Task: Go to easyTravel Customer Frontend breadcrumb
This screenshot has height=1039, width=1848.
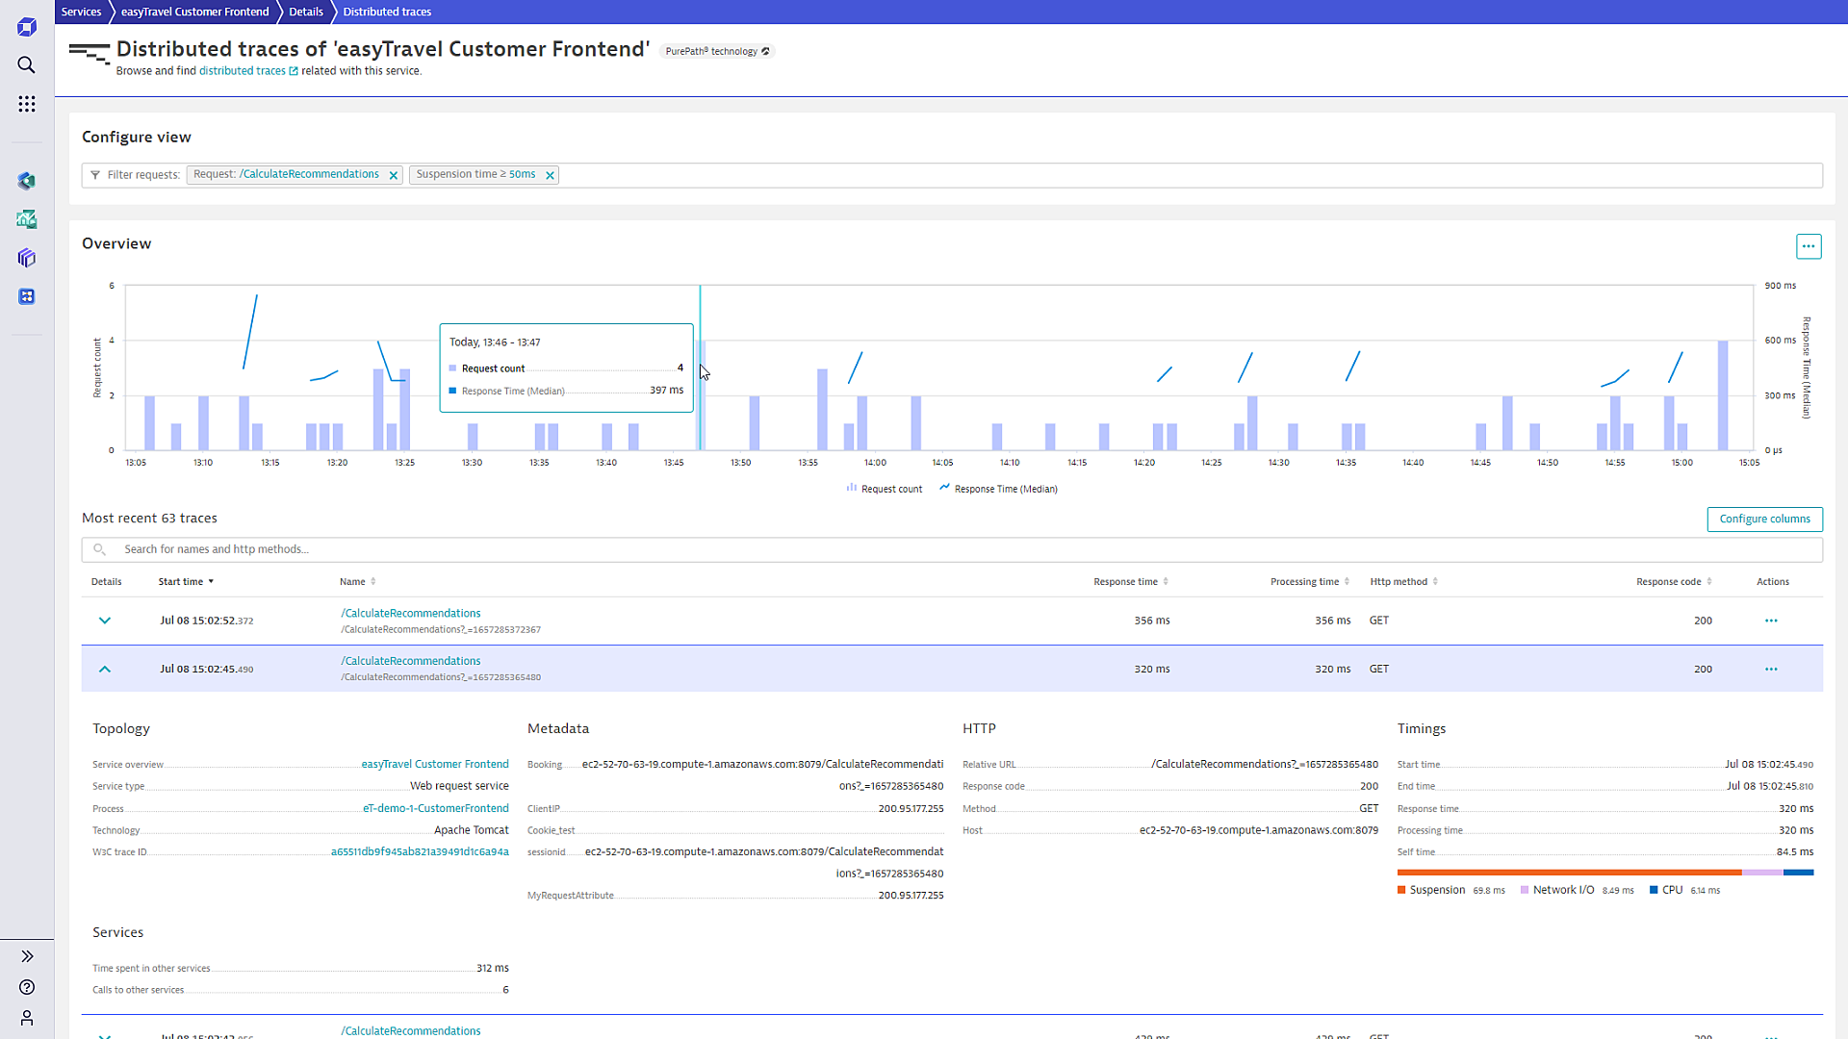Action: click(x=194, y=12)
